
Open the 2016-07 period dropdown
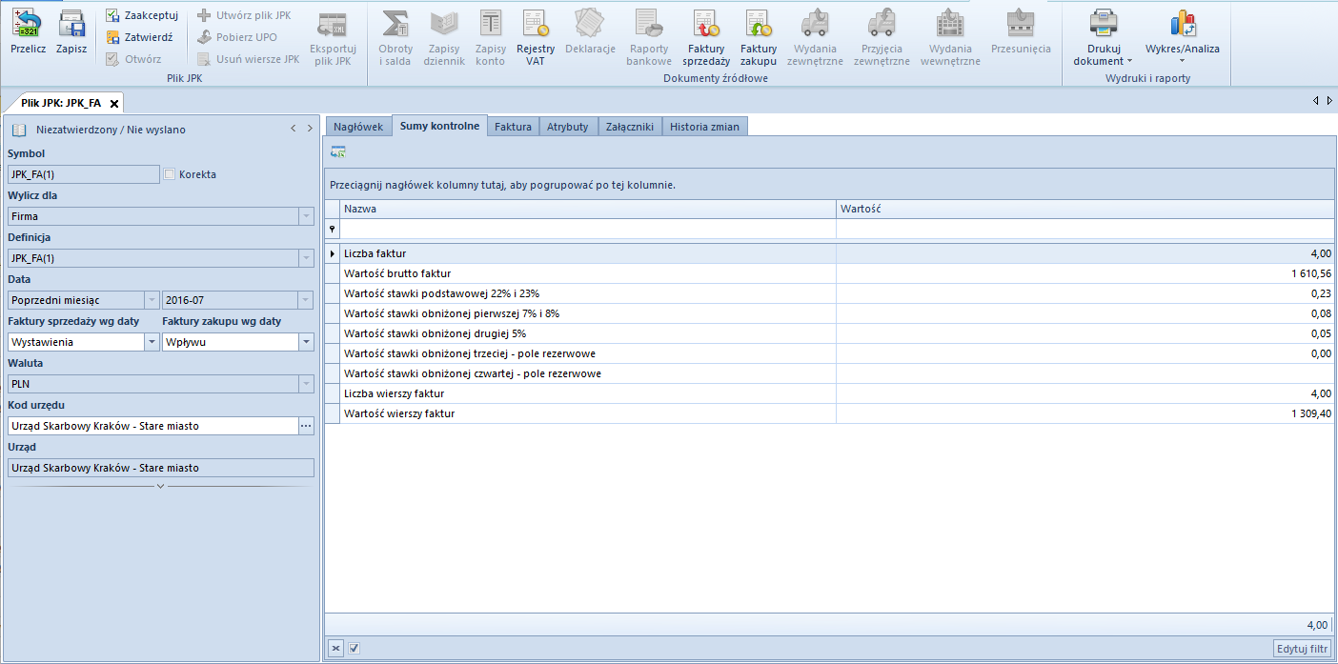click(x=306, y=300)
